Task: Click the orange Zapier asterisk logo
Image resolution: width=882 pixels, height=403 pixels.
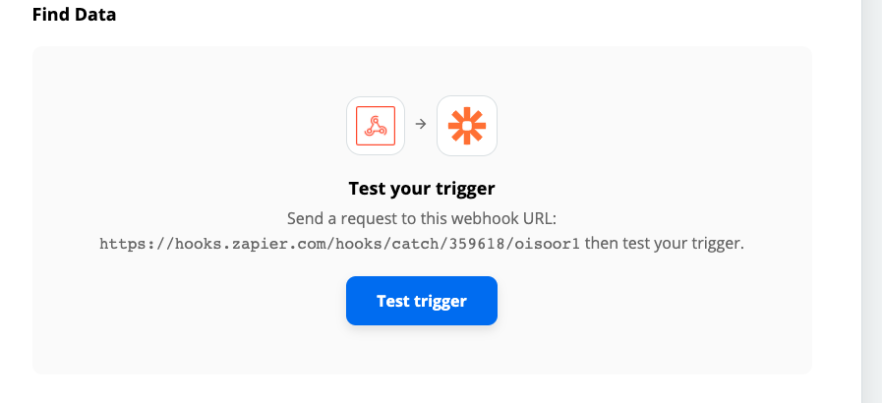Action: tap(466, 126)
